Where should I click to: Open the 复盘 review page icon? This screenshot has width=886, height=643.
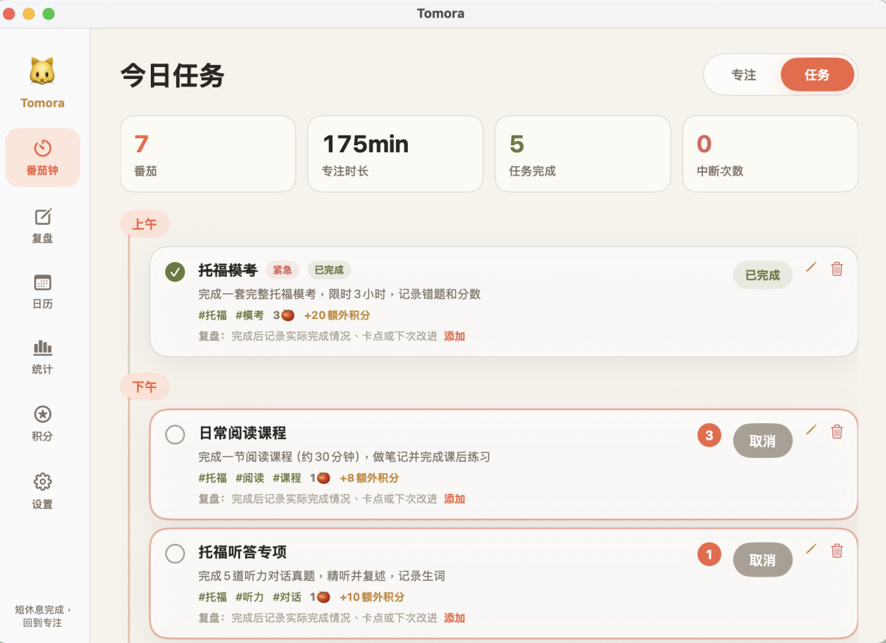[x=43, y=217]
